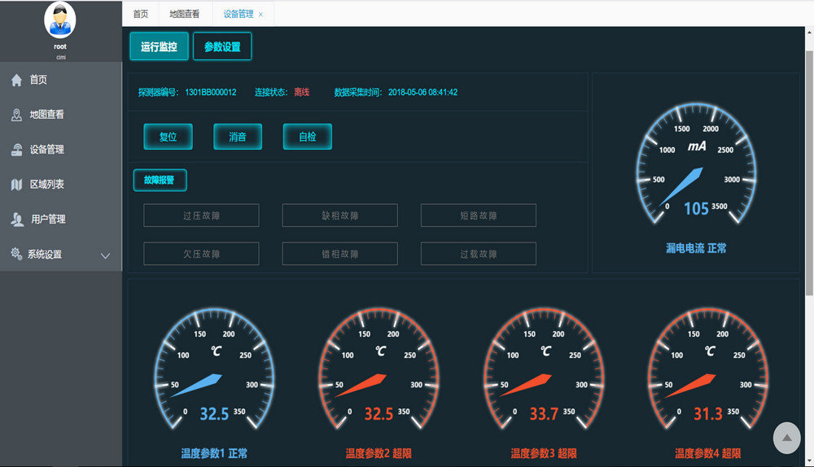Click the 漏电电流 mA gauge
The height and width of the screenshot is (467, 814).
click(x=696, y=168)
